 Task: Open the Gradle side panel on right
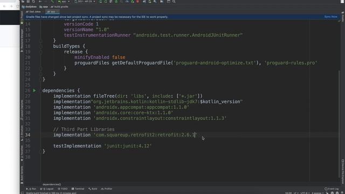point(343,17)
